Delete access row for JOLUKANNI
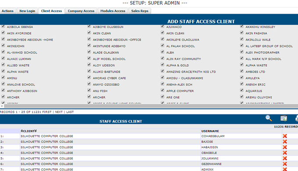Screen dimensions: 298x171 tap(285, 158)
